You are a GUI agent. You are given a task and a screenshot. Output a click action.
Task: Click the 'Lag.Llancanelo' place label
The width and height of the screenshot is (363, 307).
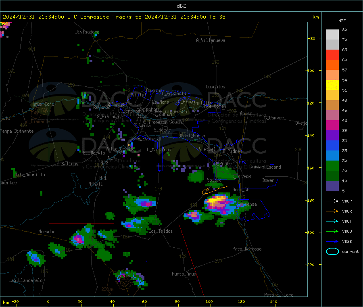click(x=25, y=280)
